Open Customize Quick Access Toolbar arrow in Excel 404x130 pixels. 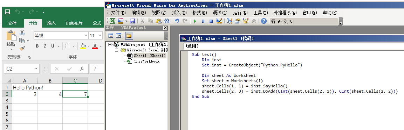(43, 12)
